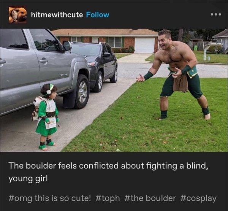Click the white garage door in the photo
228x211 pixels.
click(145, 45)
